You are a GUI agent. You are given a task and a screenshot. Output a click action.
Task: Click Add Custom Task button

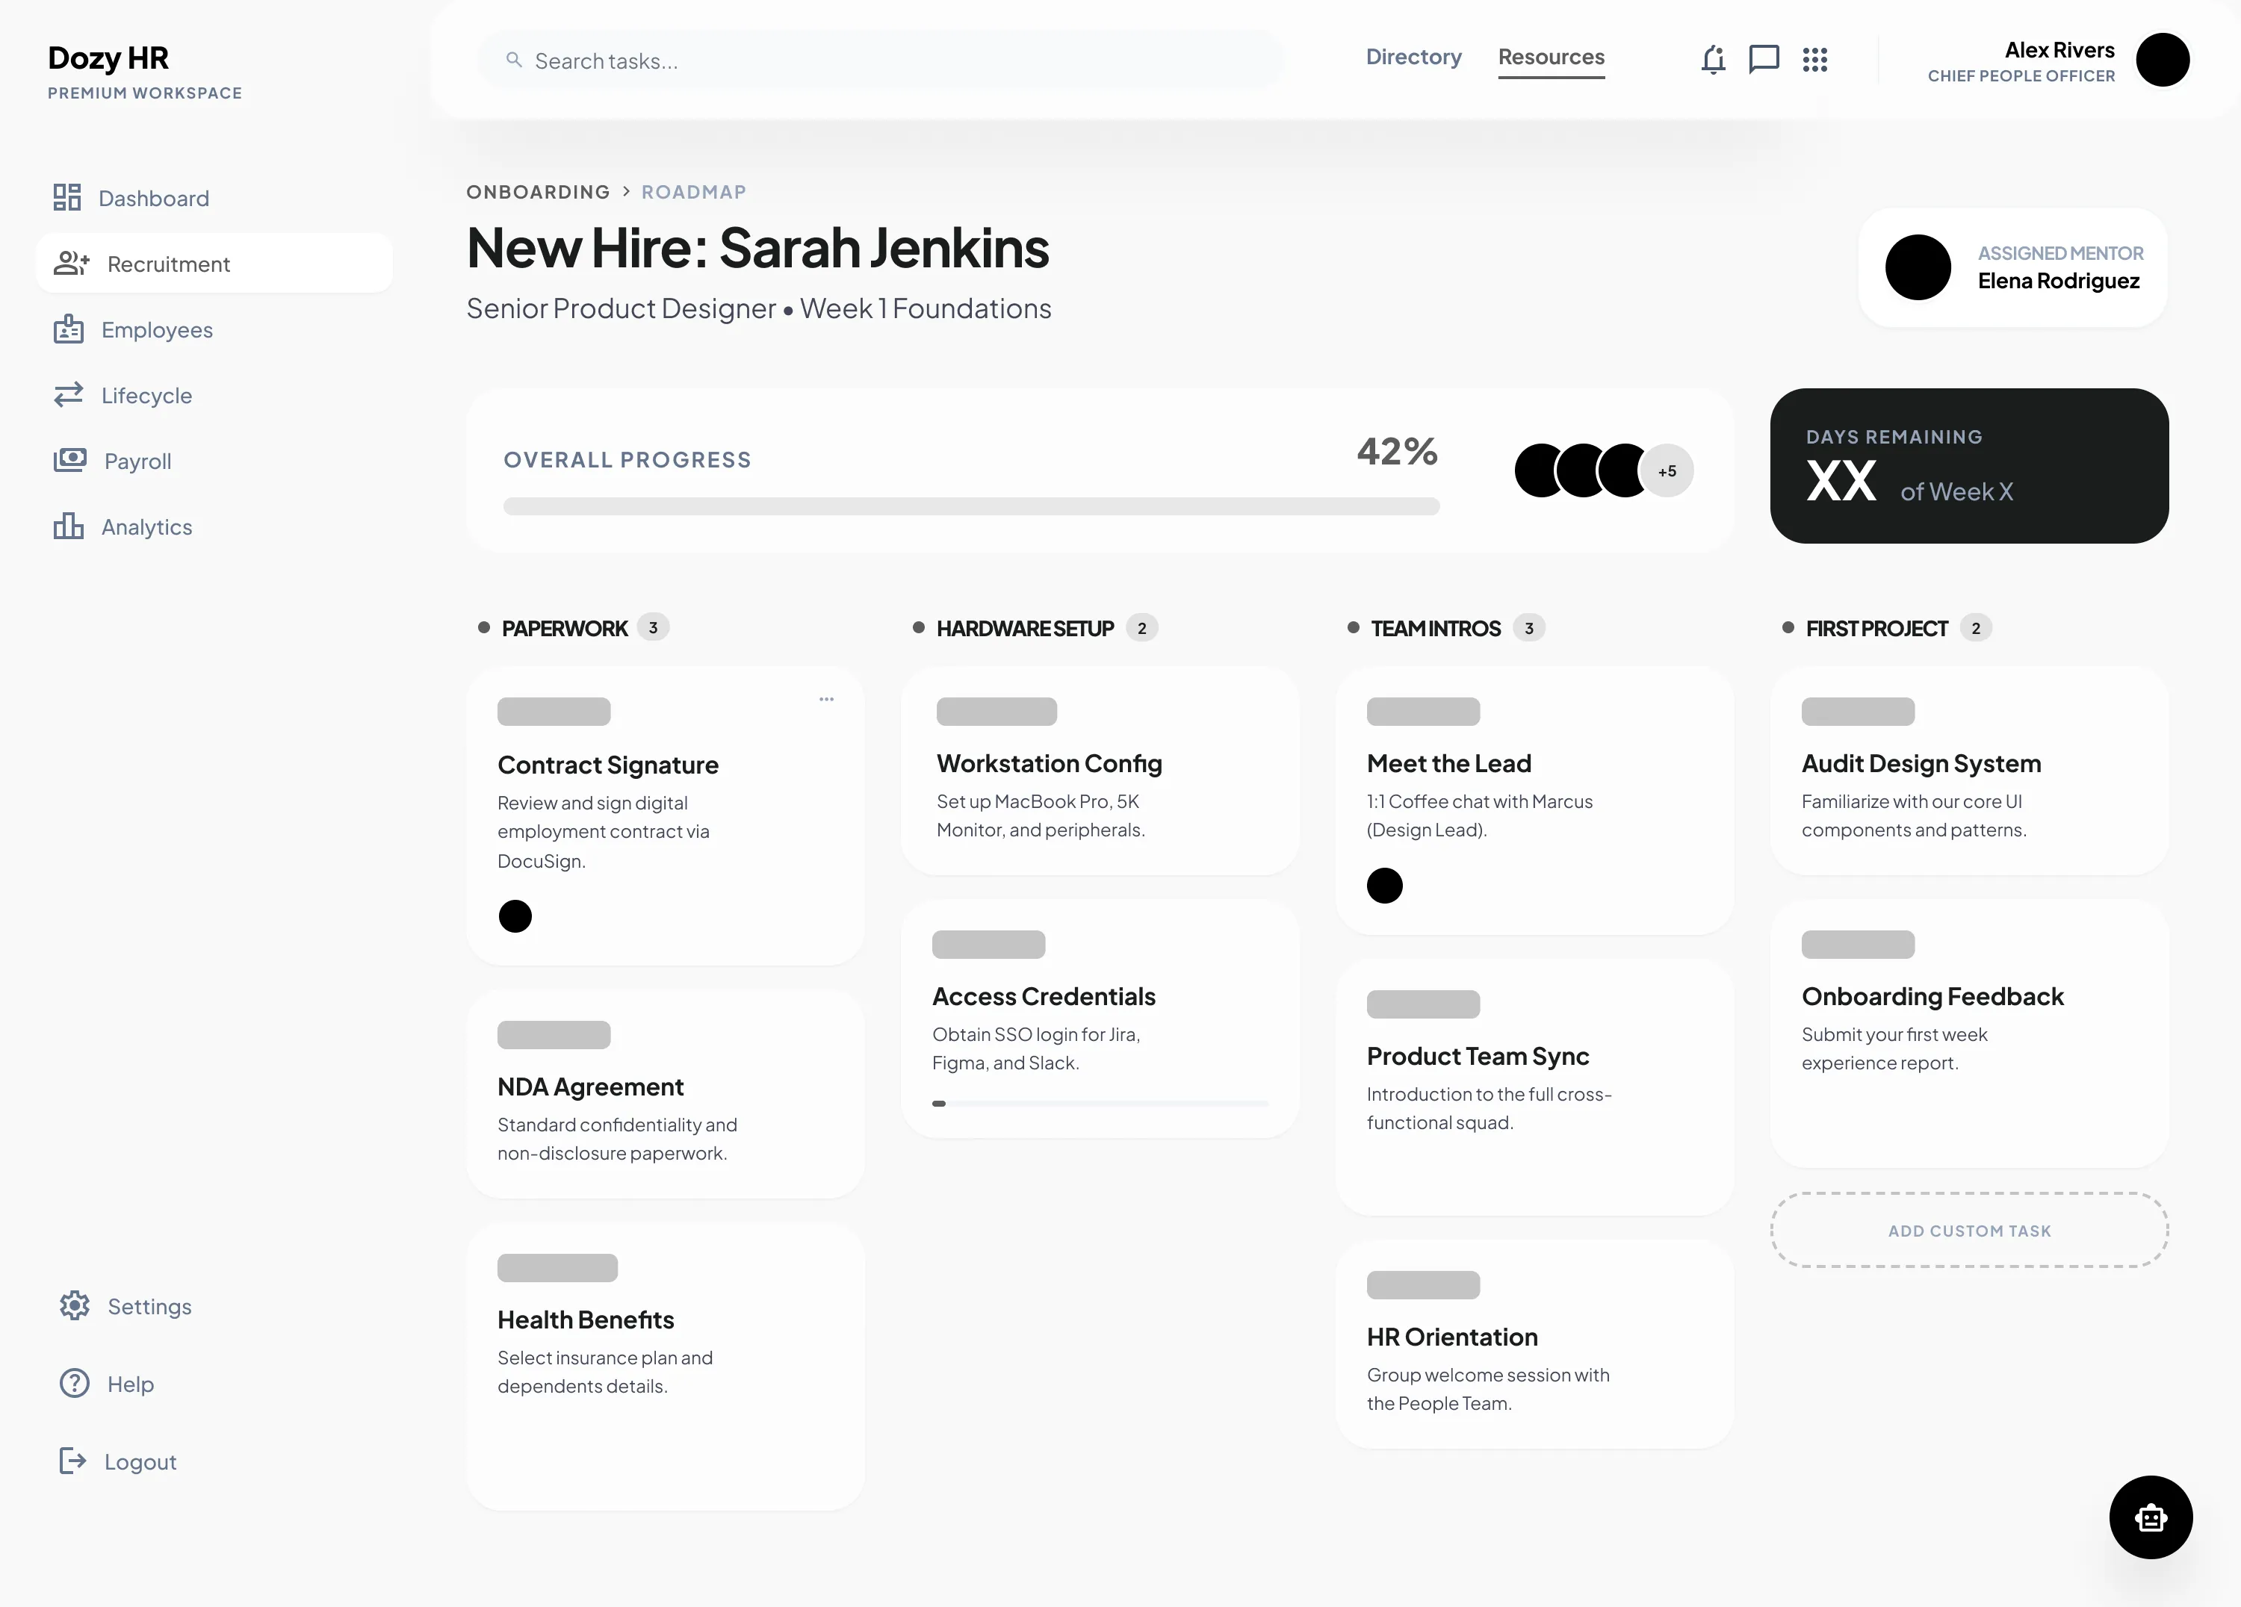[x=1968, y=1231]
